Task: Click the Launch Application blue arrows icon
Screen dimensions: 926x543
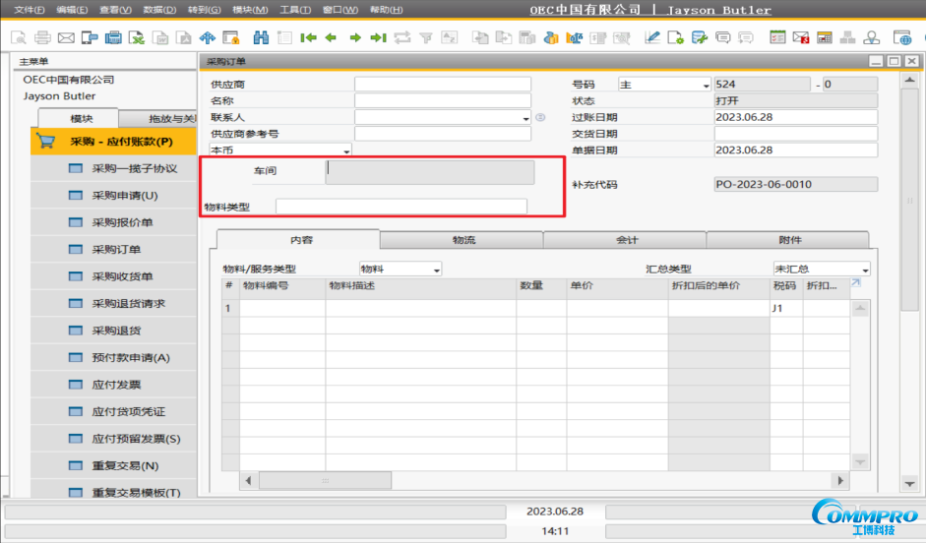Action: 208,37
